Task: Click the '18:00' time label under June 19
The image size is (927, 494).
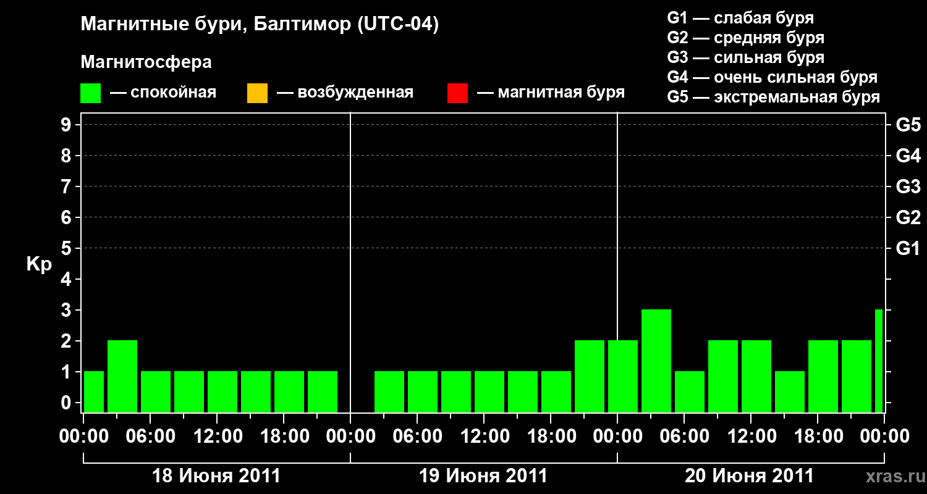Action: pyautogui.click(x=551, y=437)
